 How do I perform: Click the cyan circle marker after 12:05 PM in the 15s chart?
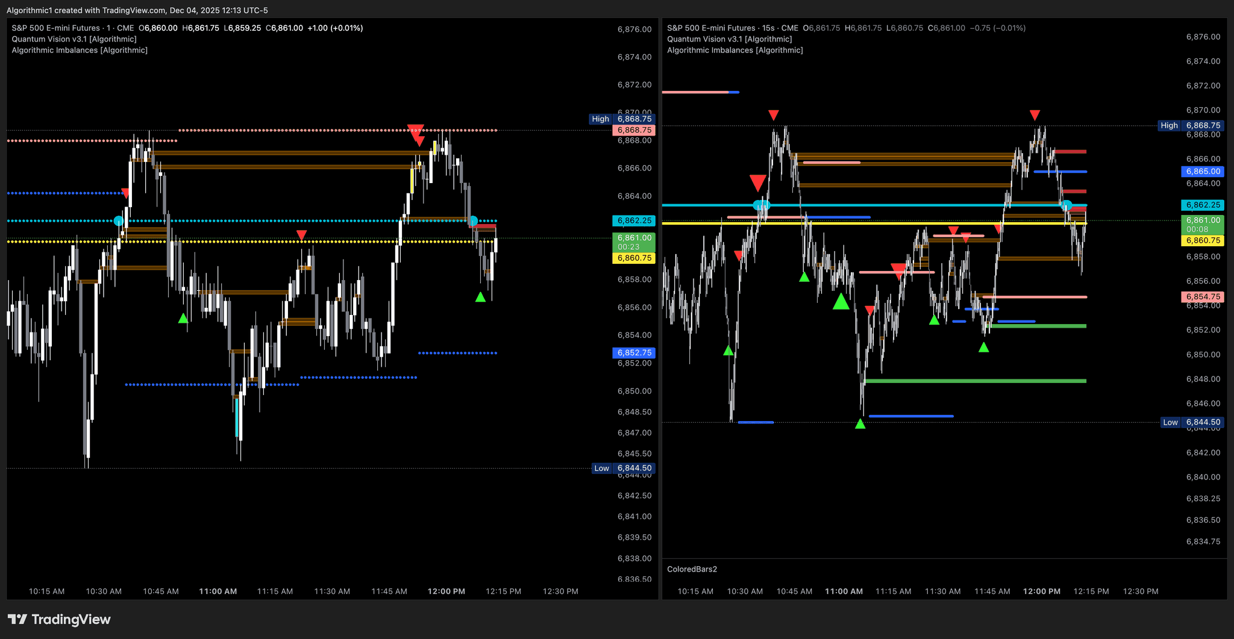pos(1066,205)
